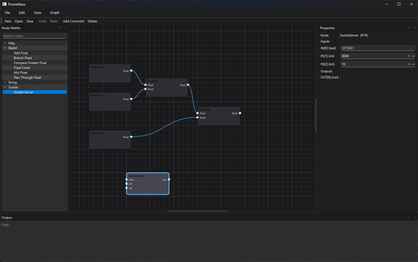Collapse the Mathf category
Image resolution: width=418 pixels, height=262 pixels.
(x=5, y=48)
